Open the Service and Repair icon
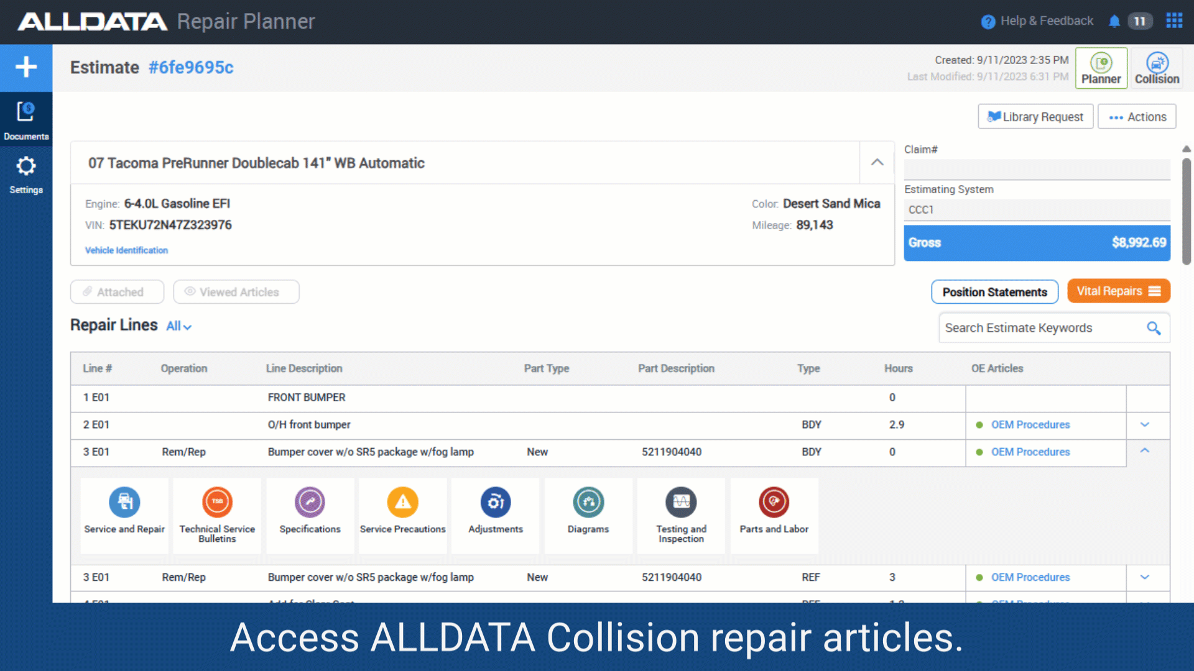 click(124, 502)
